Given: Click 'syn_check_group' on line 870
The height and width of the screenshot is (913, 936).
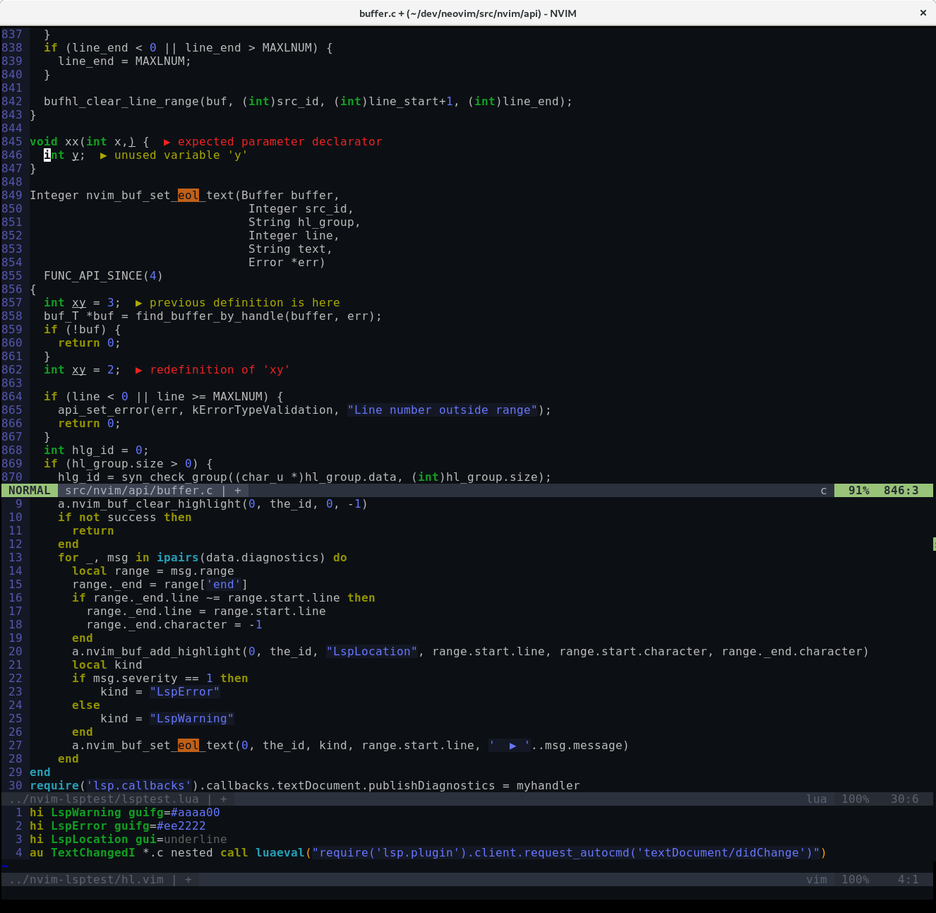Looking at the screenshot, I should click(174, 477).
